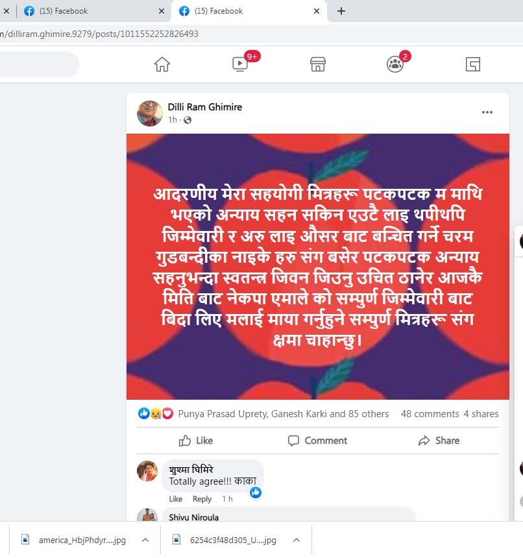Viewport: 523px width, 558px height.
Task: View post reaction emoji icons
Action: point(156,413)
